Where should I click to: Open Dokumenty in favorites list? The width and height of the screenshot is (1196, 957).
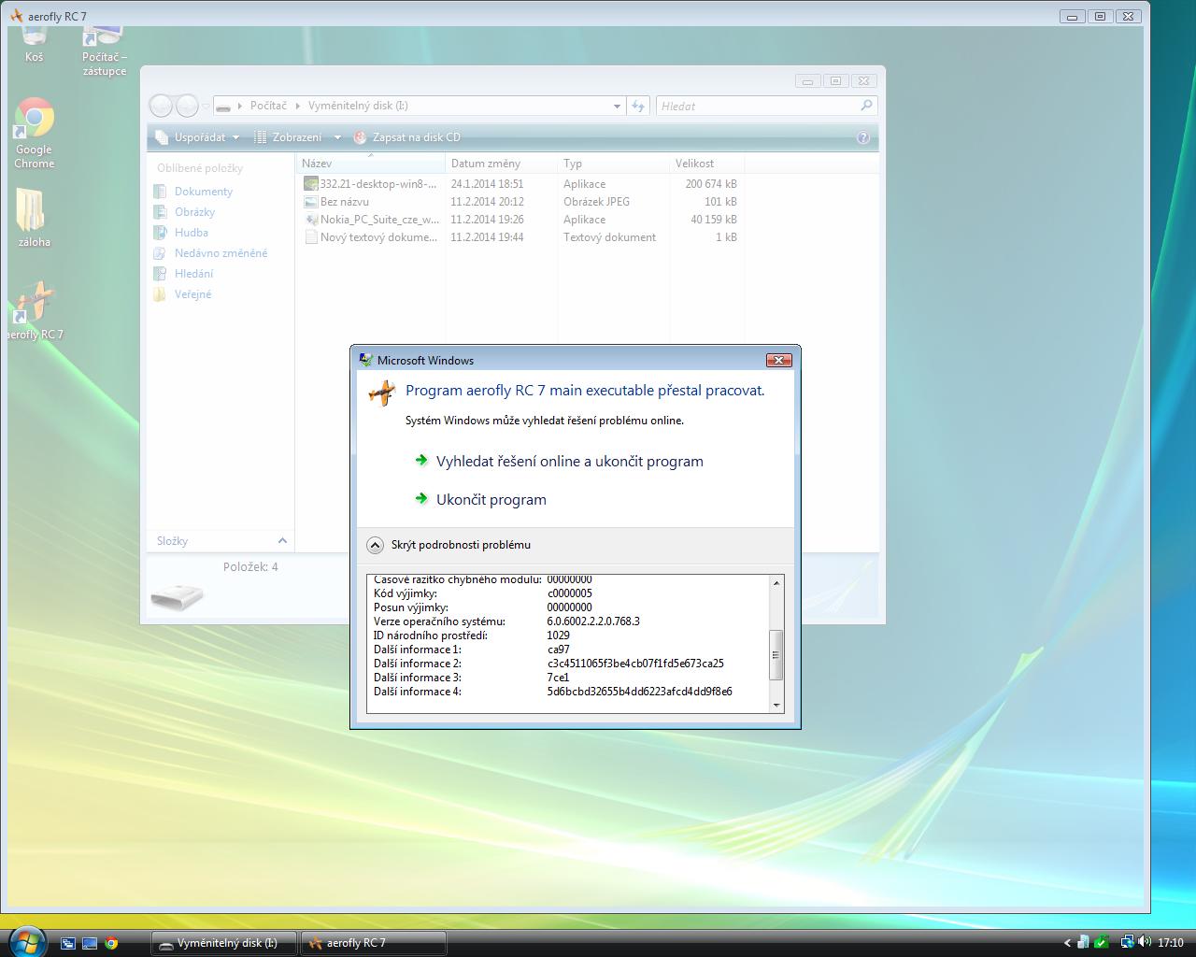point(203,192)
